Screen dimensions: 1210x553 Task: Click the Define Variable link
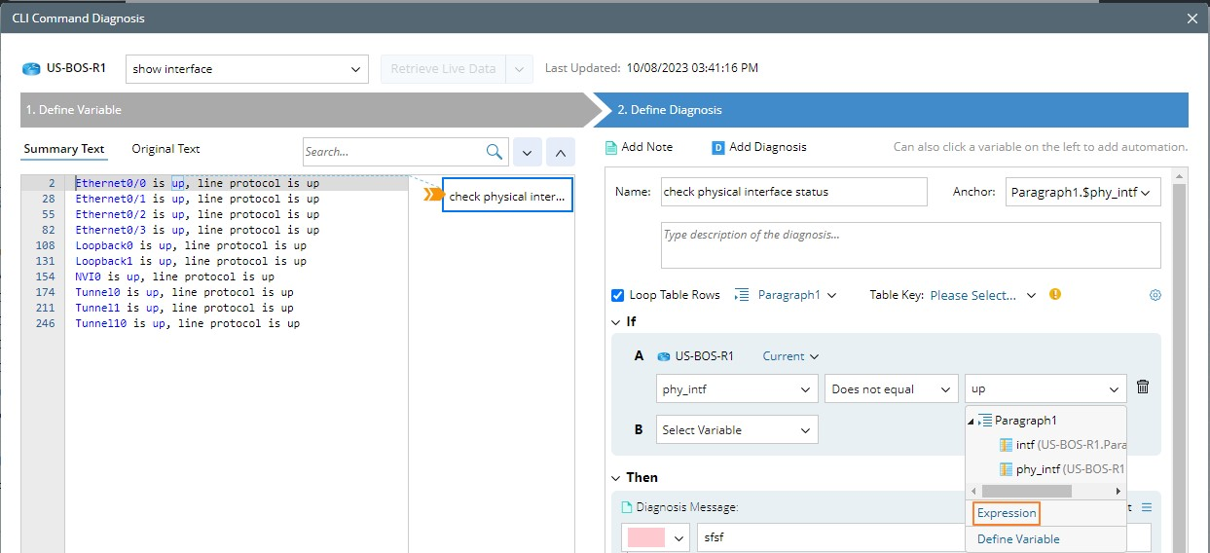pos(1018,539)
